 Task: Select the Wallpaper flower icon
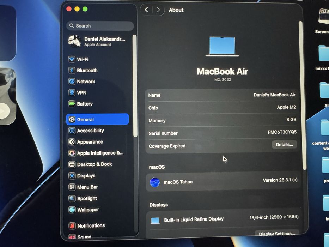(72, 210)
